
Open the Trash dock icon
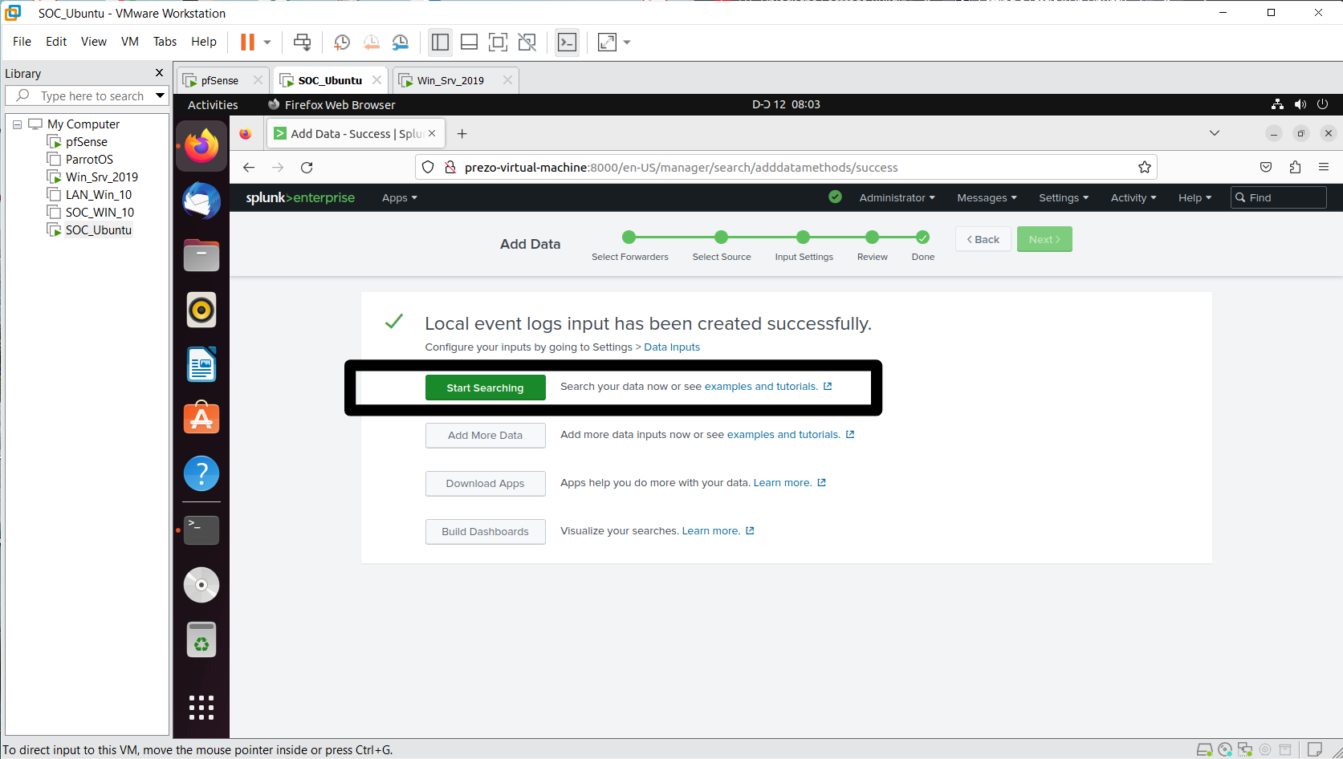(x=201, y=639)
